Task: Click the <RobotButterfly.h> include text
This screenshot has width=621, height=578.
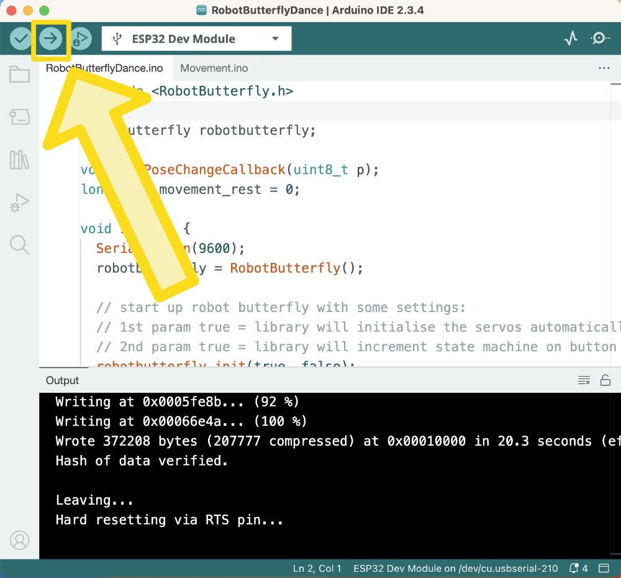Action: [x=222, y=91]
